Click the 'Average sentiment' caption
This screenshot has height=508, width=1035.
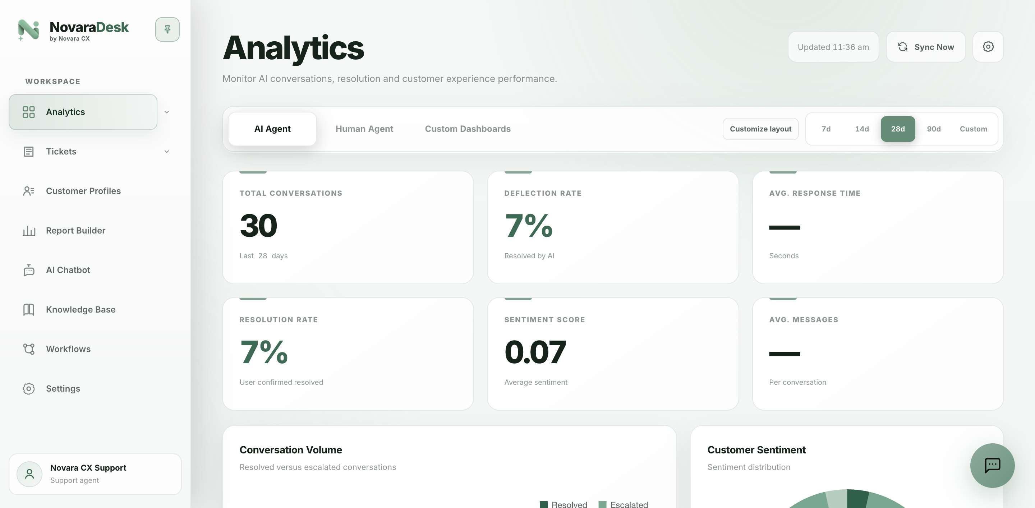click(535, 382)
